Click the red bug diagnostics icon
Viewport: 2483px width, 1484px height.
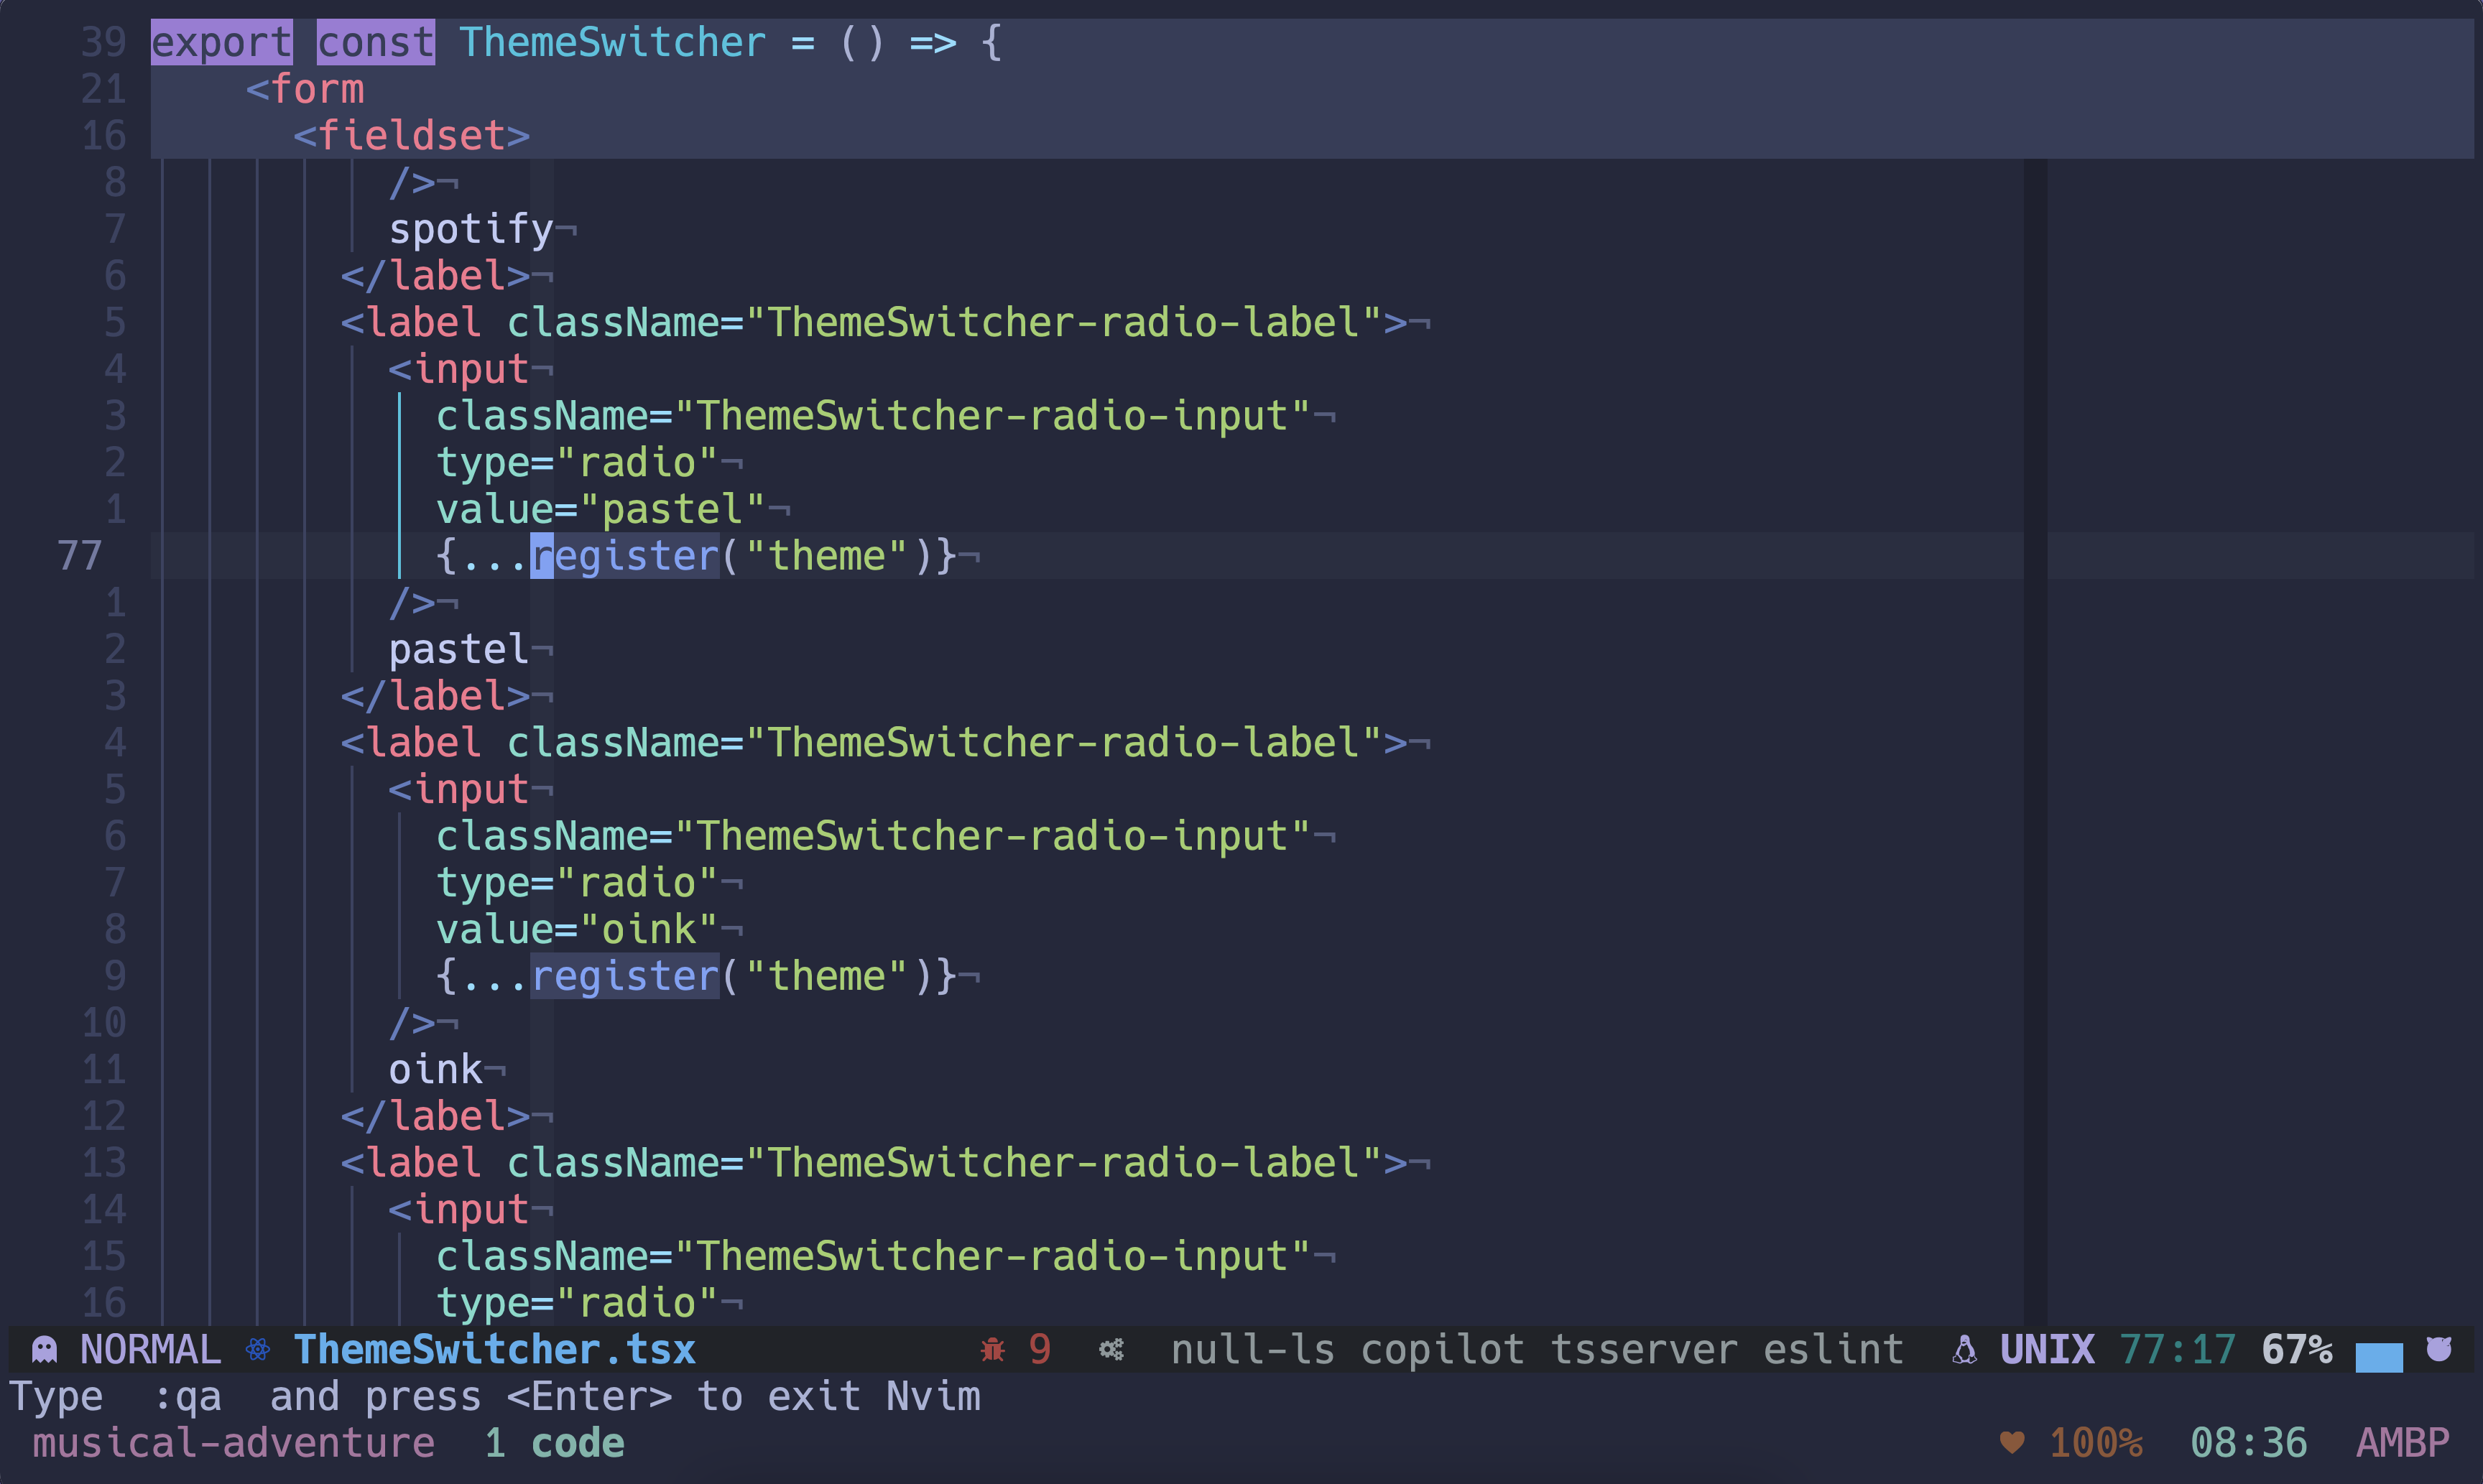(992, 1350)
